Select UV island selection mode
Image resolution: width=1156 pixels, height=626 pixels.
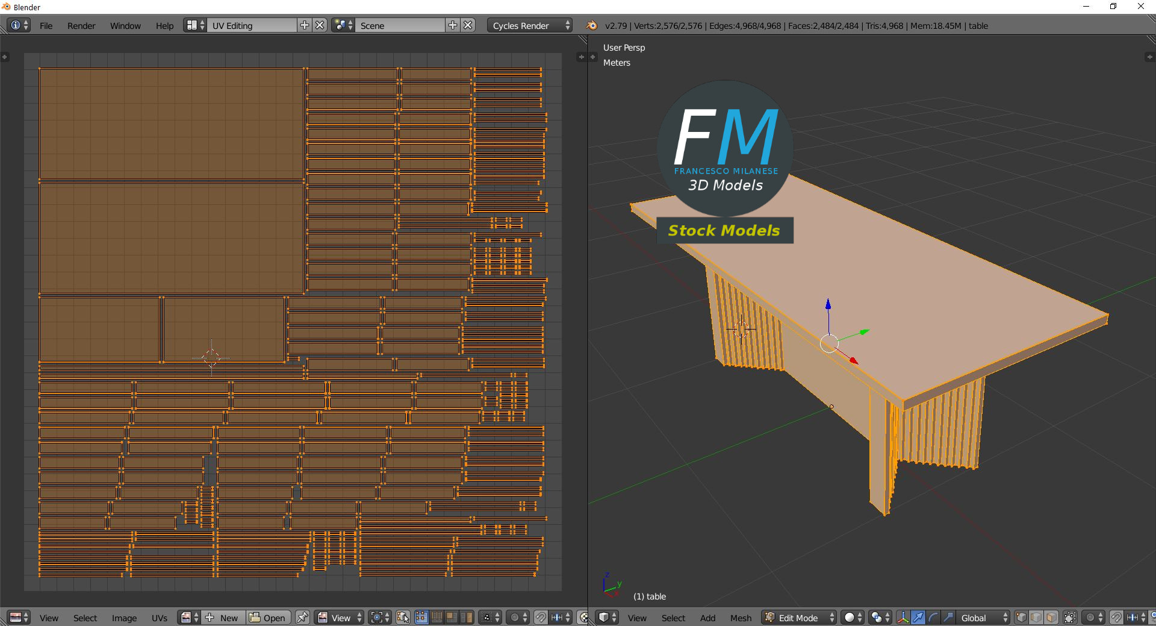pyautogui.click(x=467, y=618)
